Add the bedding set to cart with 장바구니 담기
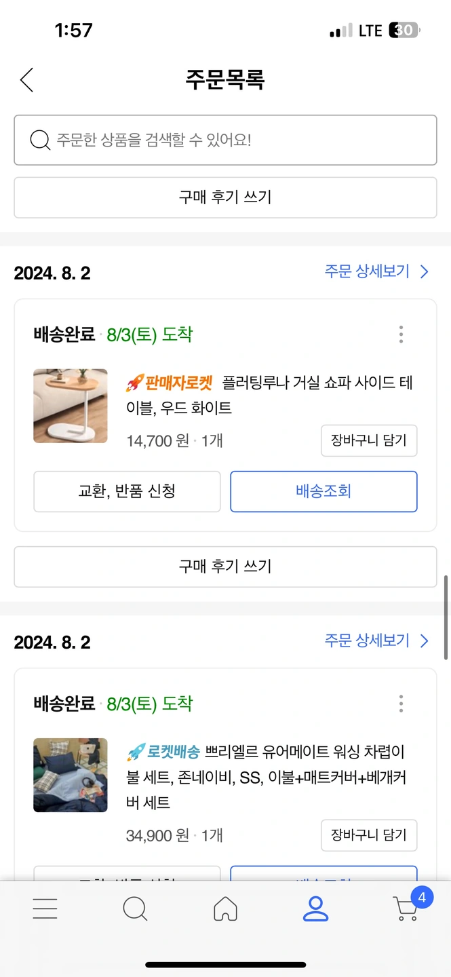Viewport: 451px width, 977px height. tap(368, 835)
